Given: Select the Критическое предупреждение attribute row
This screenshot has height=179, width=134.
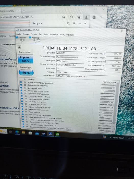Looking at the screenshot, I should pos(68,83).
